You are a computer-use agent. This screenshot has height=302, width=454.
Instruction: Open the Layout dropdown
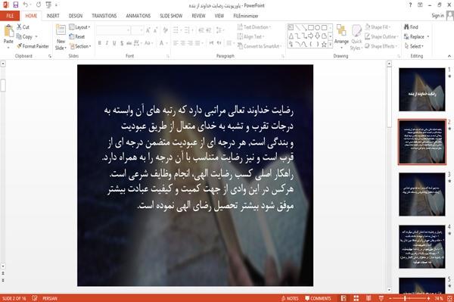[80, 27]
